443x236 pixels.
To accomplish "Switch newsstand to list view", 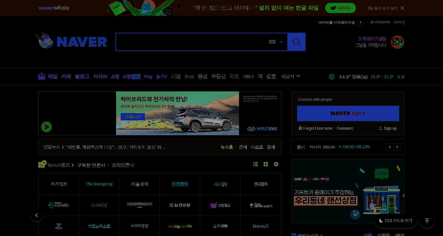I will point(256,164).
